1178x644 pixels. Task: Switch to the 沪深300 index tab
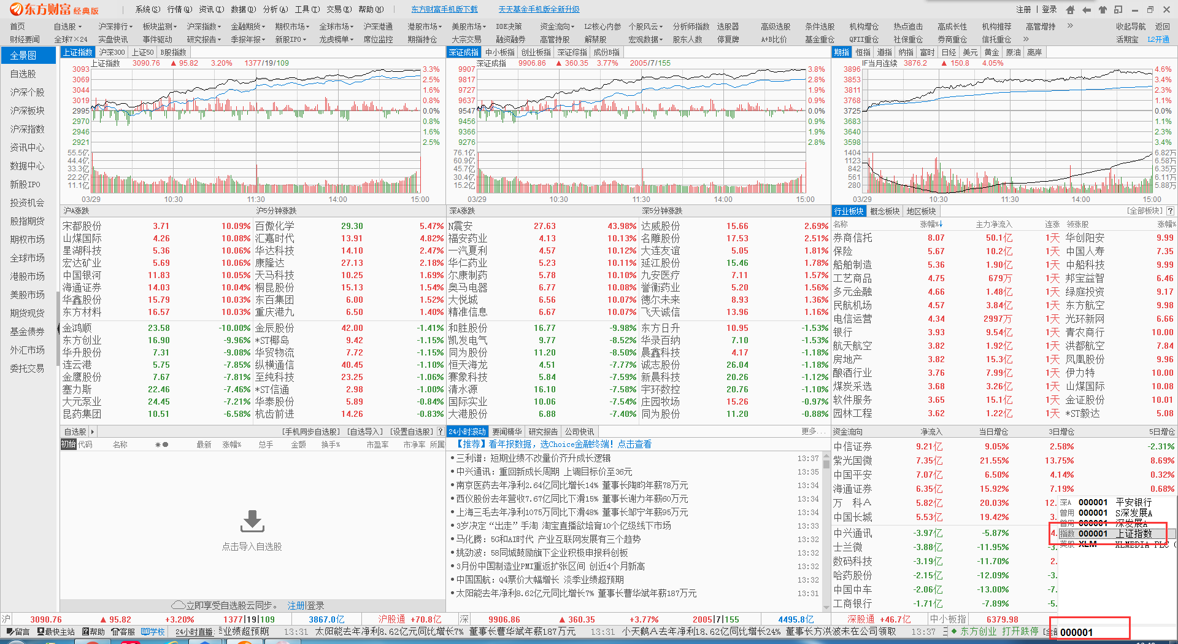point(112,52)
